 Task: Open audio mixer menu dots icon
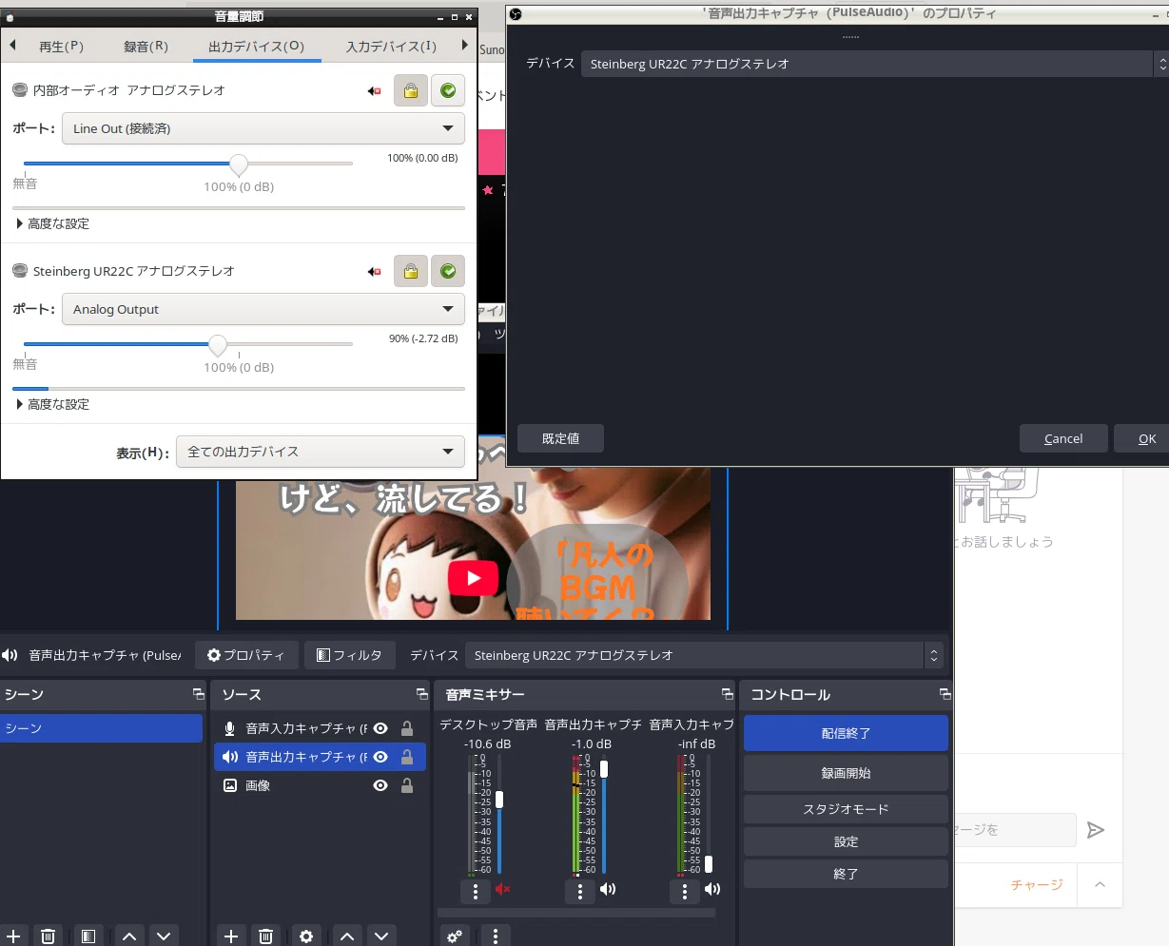coord(496,936)
